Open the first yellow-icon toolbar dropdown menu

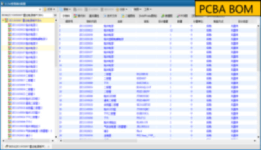pos(49,9)
